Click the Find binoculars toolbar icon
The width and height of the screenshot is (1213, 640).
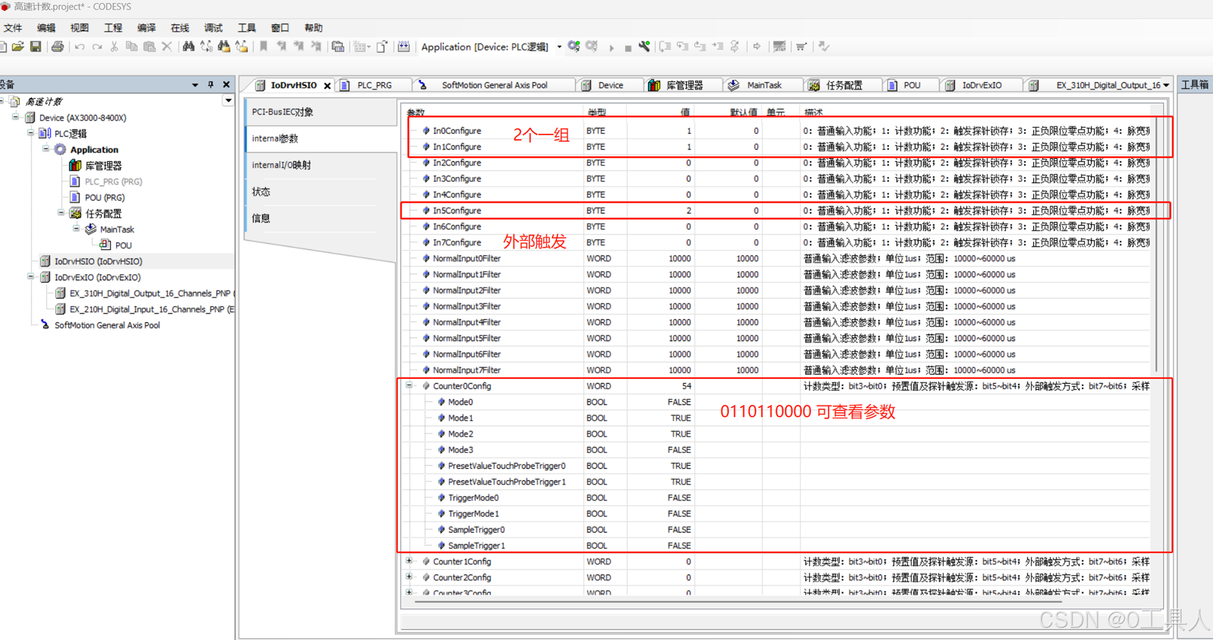(x=188, y=46)
